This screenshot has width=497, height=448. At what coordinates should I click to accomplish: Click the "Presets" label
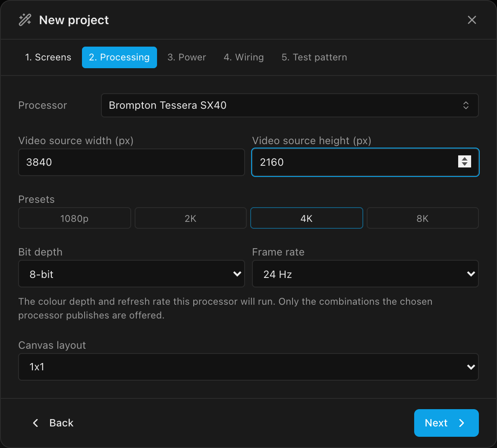[x=36, y=199]
